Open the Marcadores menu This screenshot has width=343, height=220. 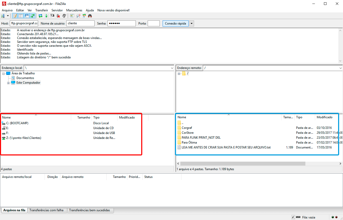tap(74, 10)
